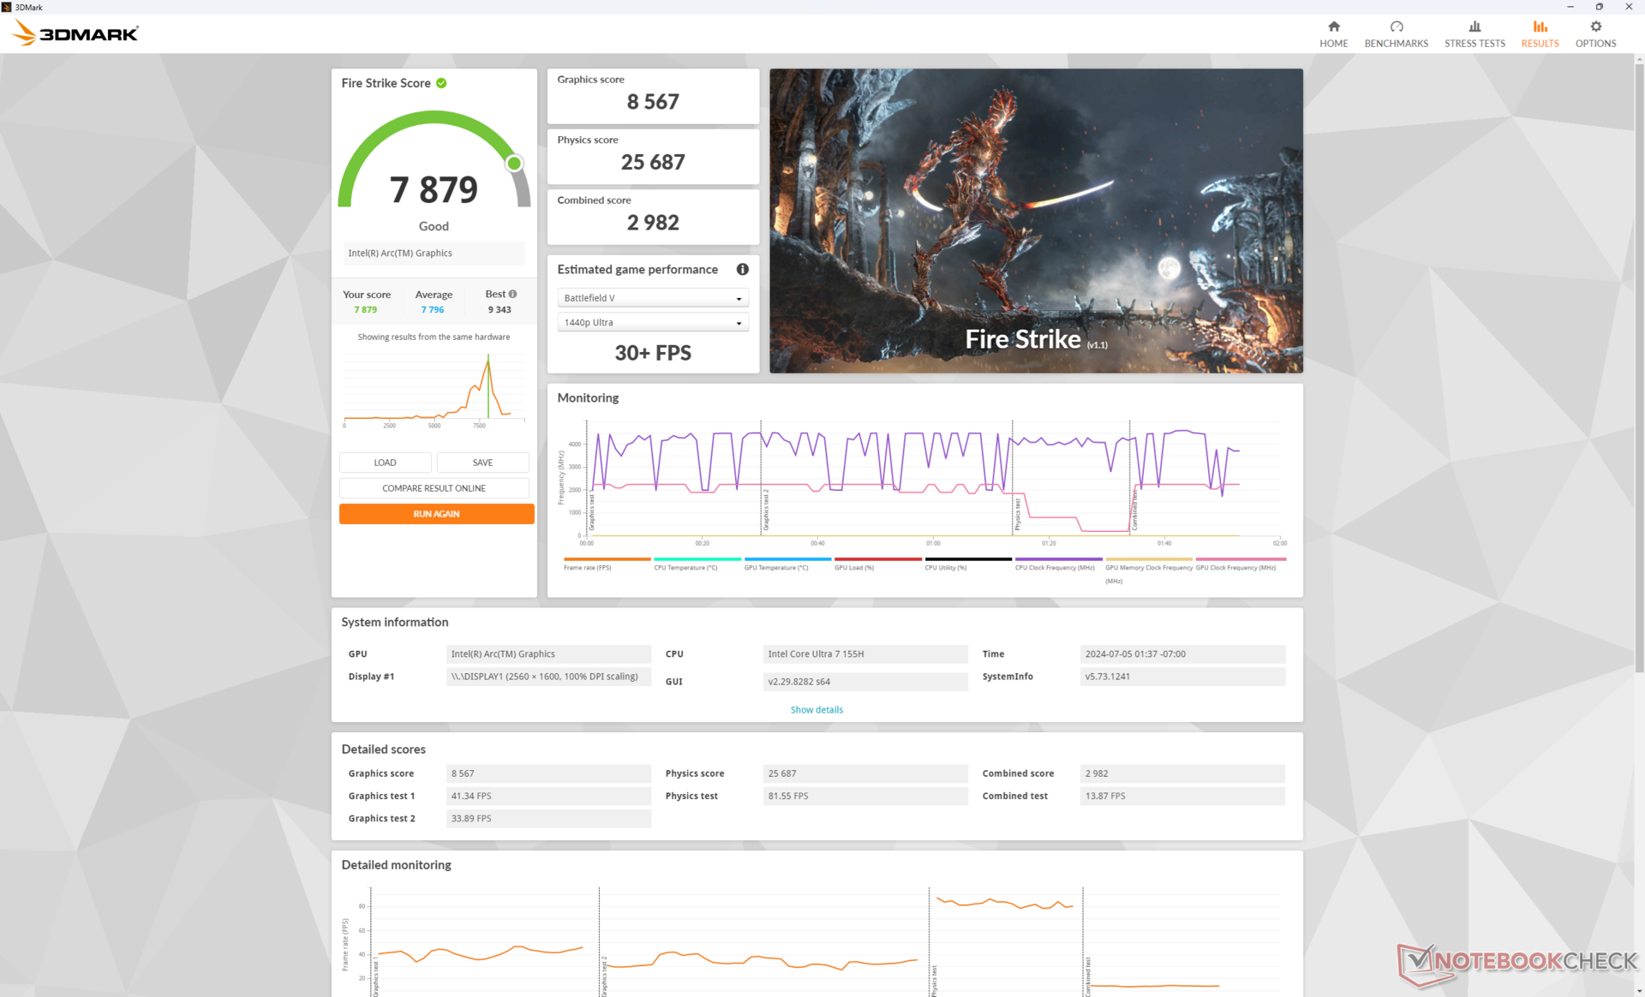
Task: Click the COMPARE RESULT ONLINE button
Action: click(x=434, y=488)
